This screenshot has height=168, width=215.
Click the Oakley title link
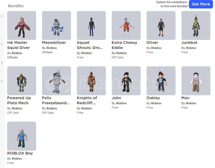coord(153,98)
